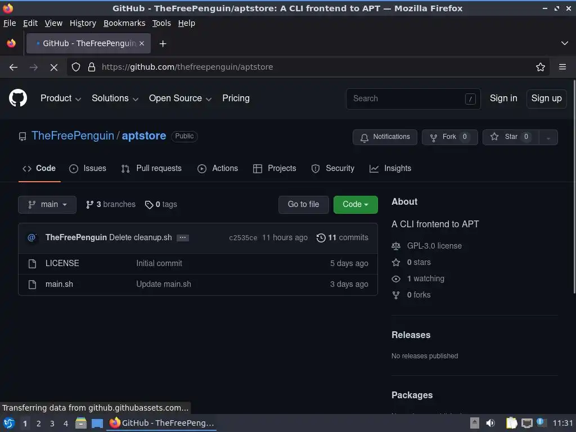The image size is (576, 432).
Task: Open the GitHub homepage logo
Action: pos(18,98)
